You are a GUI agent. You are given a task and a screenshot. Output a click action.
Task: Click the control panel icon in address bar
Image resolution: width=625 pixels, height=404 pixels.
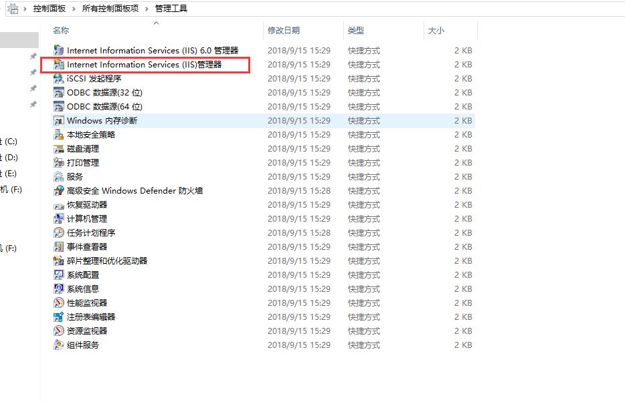coord(13,9)
